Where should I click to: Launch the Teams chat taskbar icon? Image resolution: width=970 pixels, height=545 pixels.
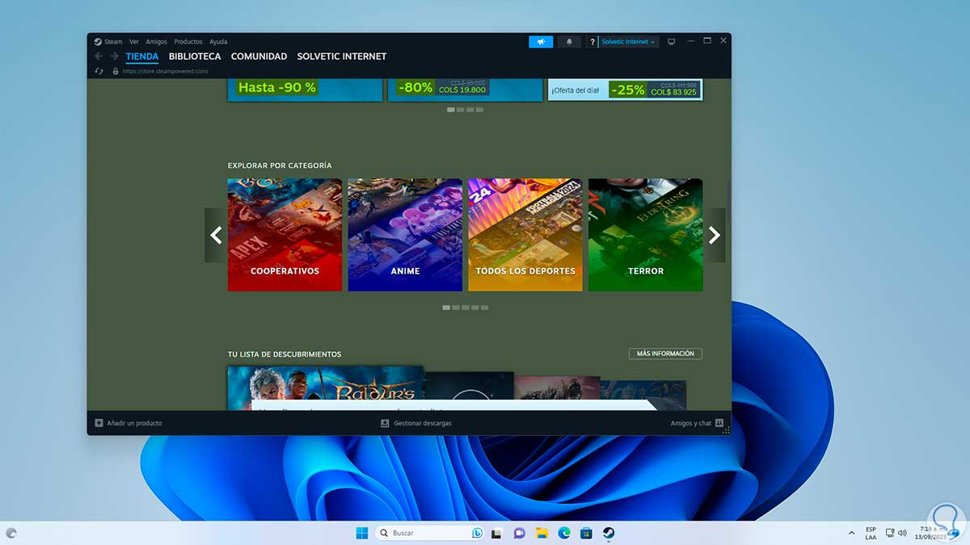coord(520,533)
